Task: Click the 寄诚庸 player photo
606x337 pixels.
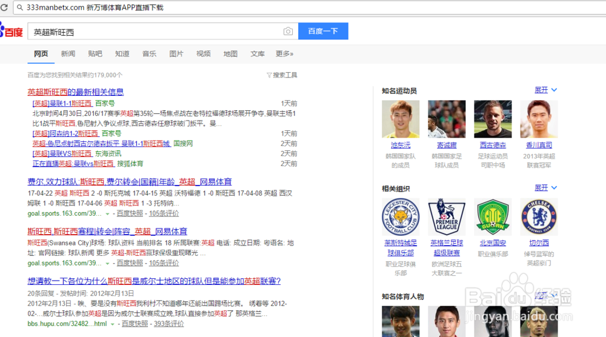Action: click(x=447, y=119)
